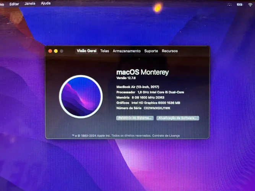Click the 8 GB 1600 MHz DDR3 value
This screenshot has height=191, width=255.
148,97
